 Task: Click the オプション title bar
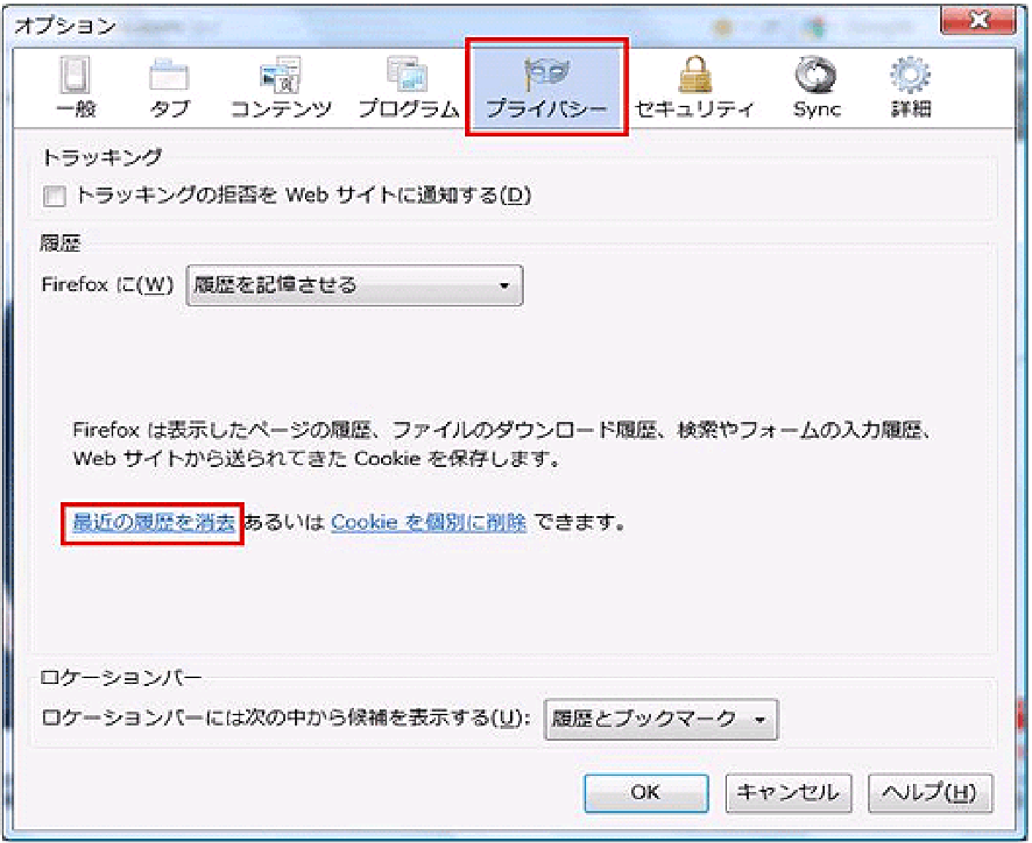click(x=438, y=26)
